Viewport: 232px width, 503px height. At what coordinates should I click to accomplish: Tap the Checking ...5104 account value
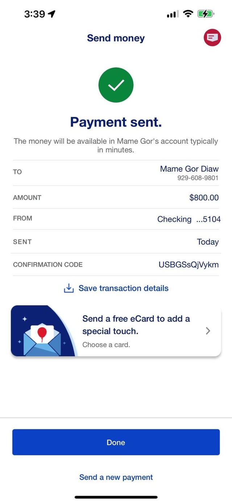[x=189, y=219]
